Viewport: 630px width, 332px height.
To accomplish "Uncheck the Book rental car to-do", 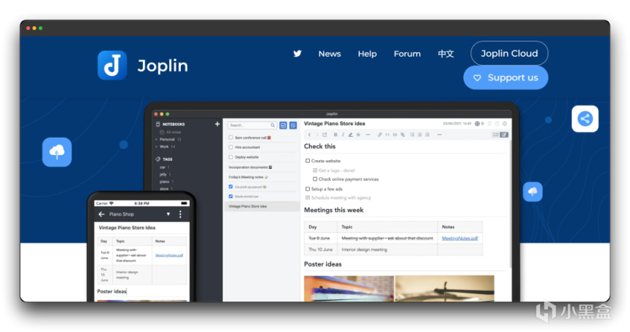I will [x=230, y=197].
